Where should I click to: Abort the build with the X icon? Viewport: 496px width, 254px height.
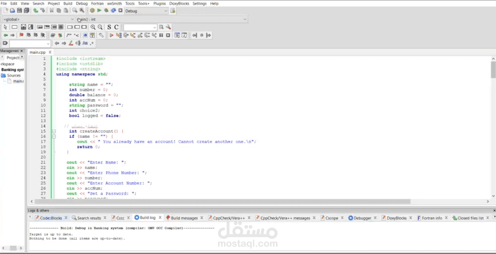click(x=120, y=11)
